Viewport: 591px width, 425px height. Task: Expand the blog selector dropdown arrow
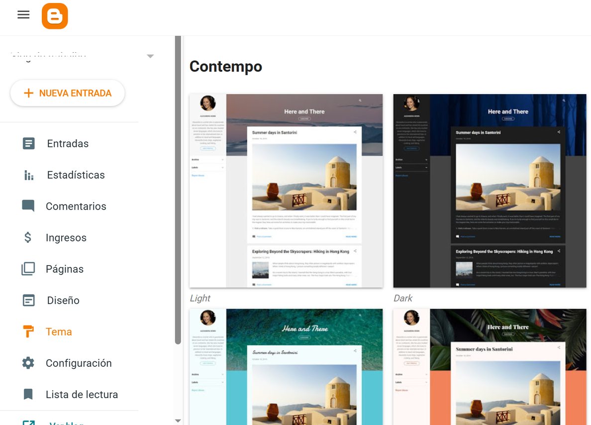click(x=150, y=56)
